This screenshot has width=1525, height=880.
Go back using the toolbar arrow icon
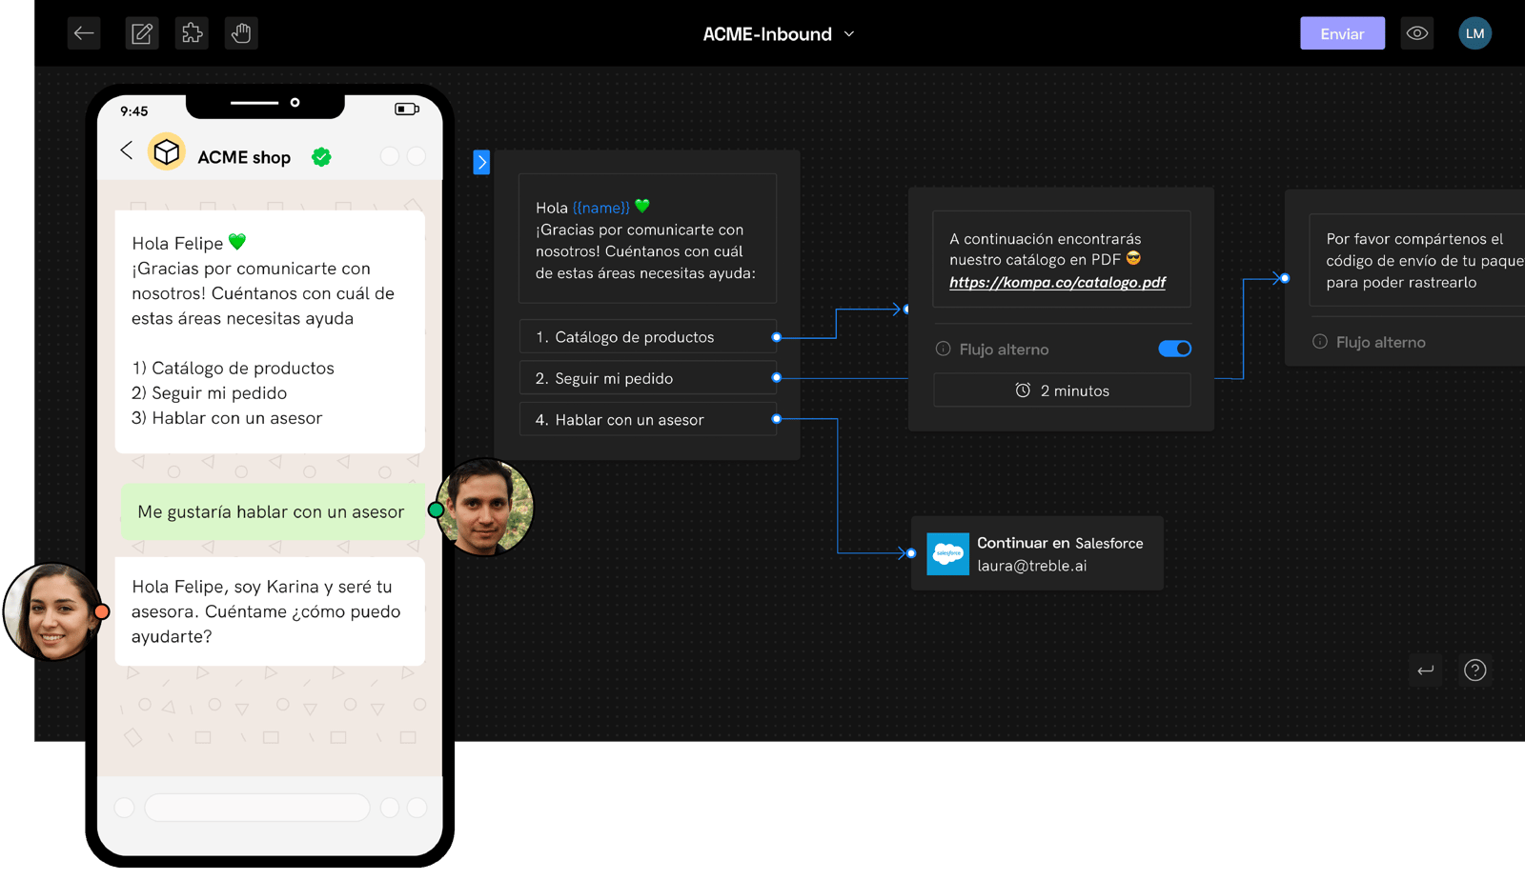coord(84,32)
